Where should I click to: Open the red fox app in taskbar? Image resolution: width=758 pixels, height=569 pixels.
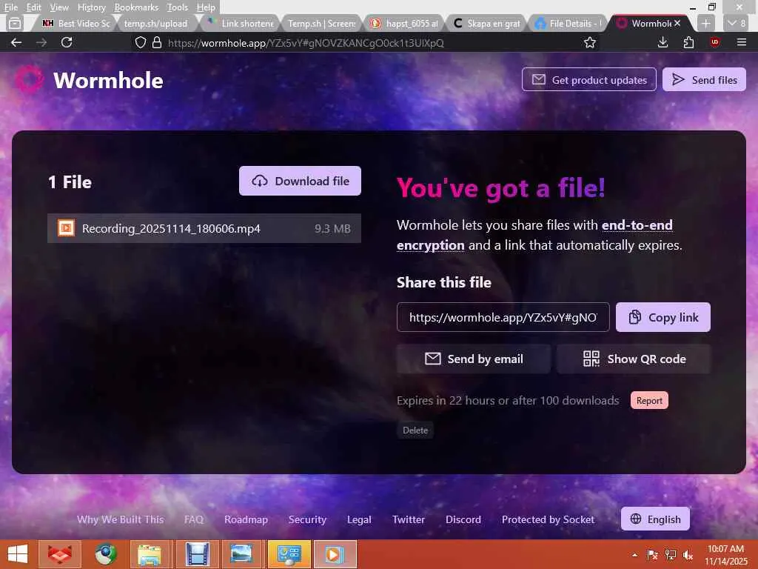coord(60,554)
